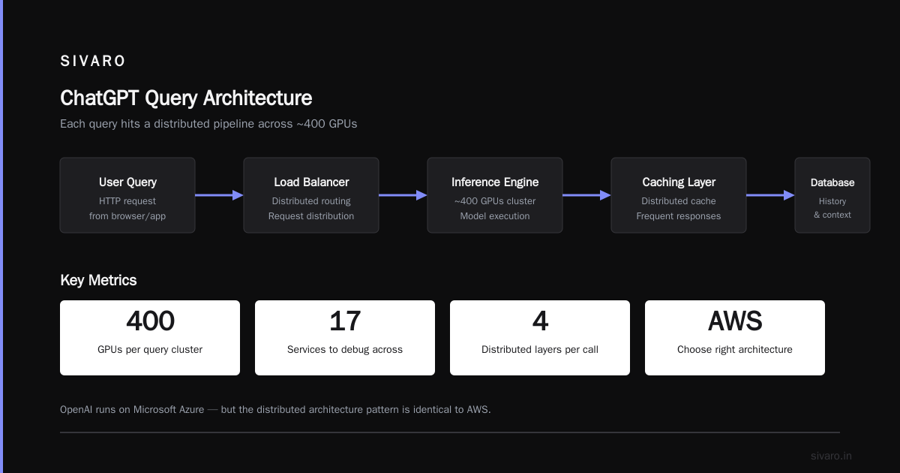
Task: Click 'Distributed routing' text in Load Balancer
Action: [x=311, y=201]
